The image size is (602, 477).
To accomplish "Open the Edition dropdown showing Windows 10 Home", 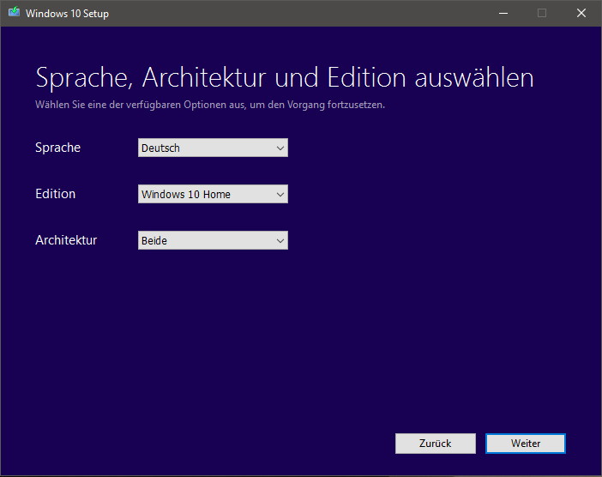I will point(213,194).
